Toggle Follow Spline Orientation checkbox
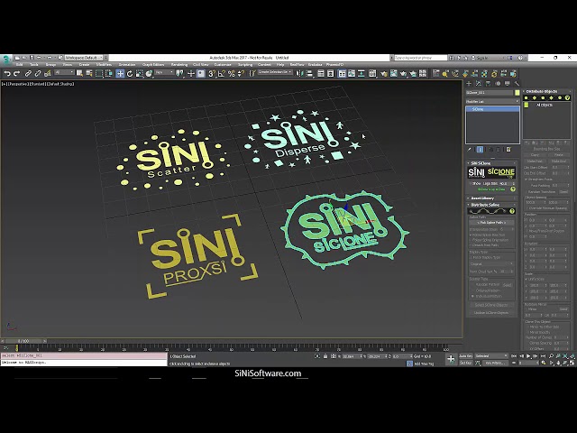This screenshot has width=577, height=433. point(471,240)
